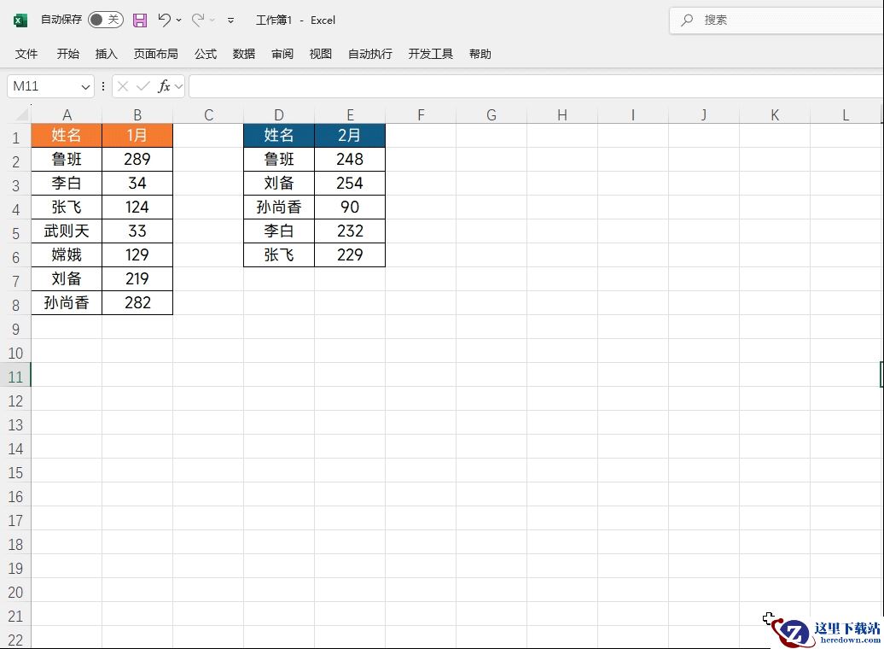Click blue header cell 姓名 in column D
884x649 pixels.
[279, 136]
